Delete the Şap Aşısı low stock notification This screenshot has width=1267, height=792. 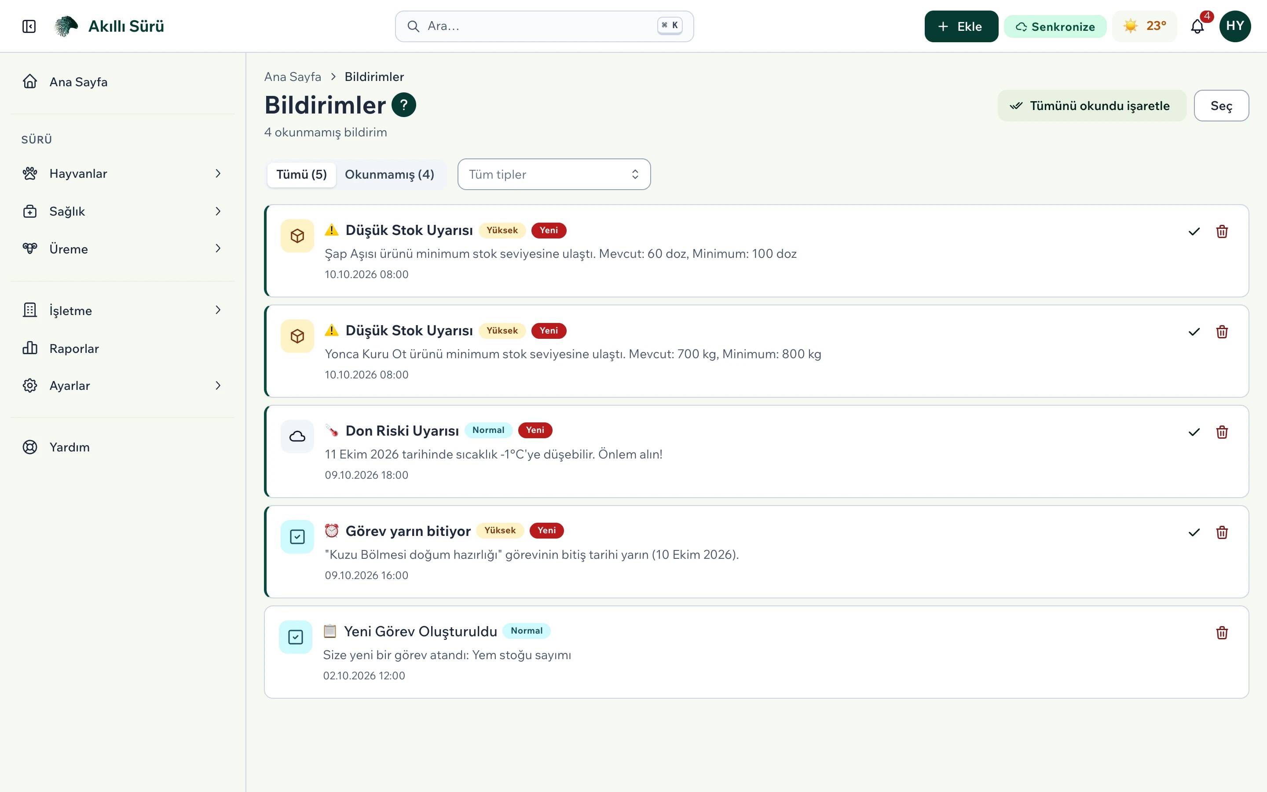(x=1222, y=231)
